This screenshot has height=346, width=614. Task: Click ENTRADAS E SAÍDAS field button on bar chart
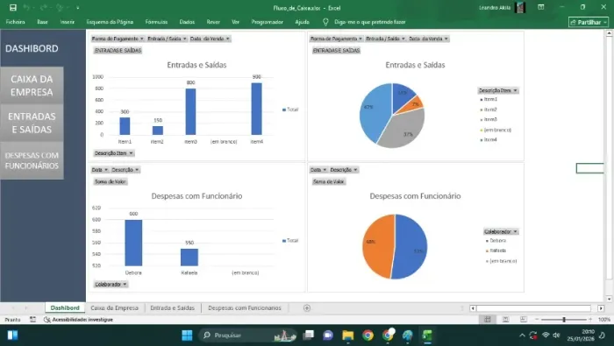(x=118, y=51)
